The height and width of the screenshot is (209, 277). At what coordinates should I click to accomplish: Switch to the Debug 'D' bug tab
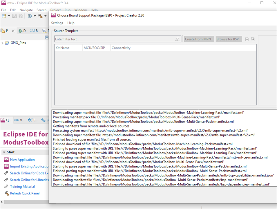(22, 31)
